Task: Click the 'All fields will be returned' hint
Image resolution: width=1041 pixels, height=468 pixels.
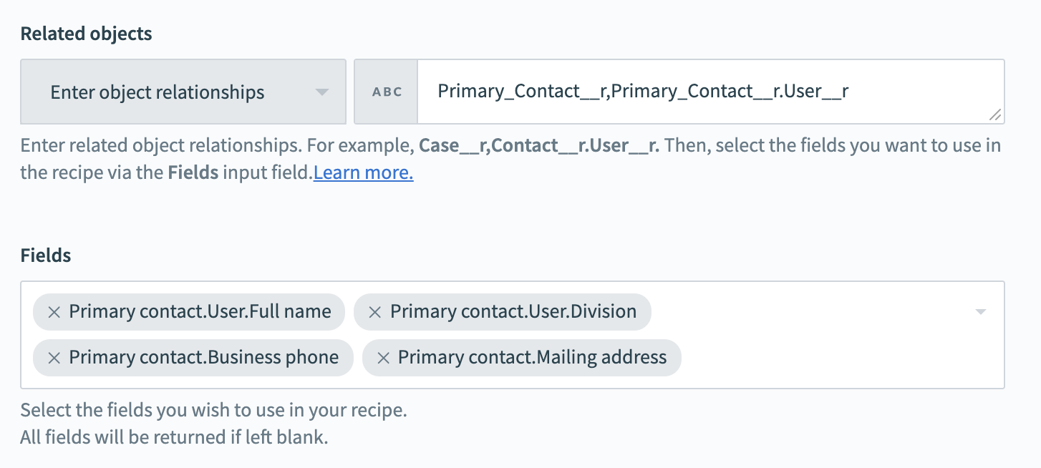Action: click(174, 437)
